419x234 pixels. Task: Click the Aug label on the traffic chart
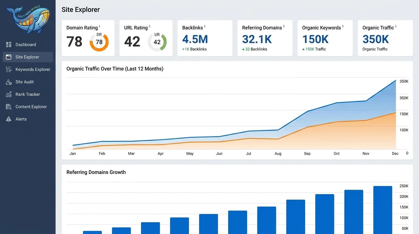point(278,154)
